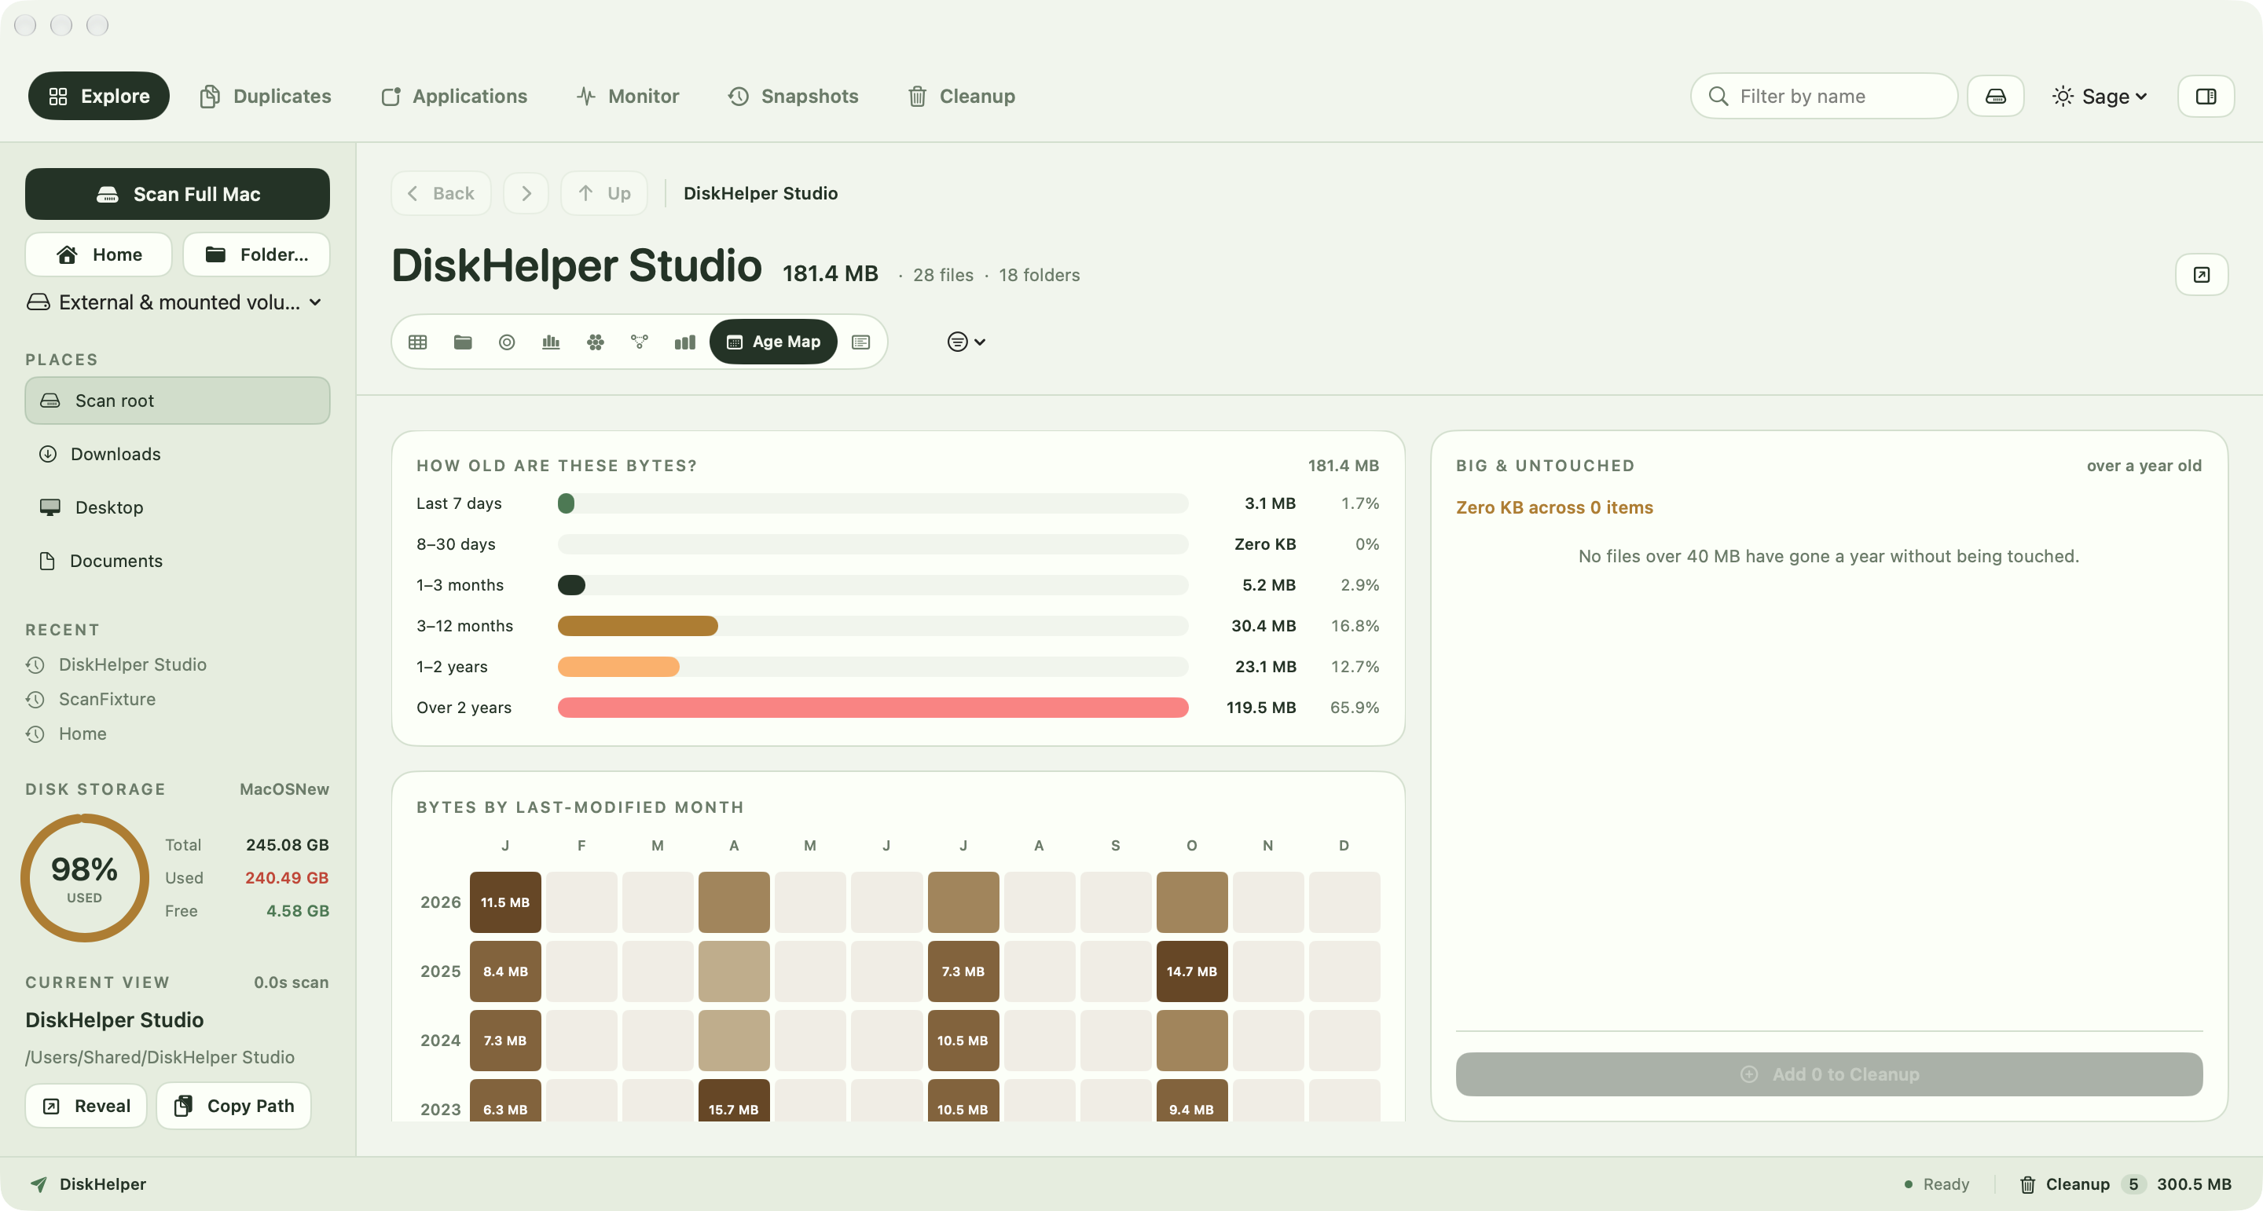Click the disk drive icon button beside filter
The image size is (2263, 1211).
1995,96
